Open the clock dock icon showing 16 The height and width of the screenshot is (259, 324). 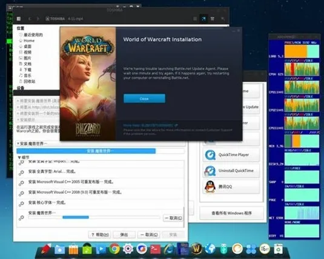point(265,249)
